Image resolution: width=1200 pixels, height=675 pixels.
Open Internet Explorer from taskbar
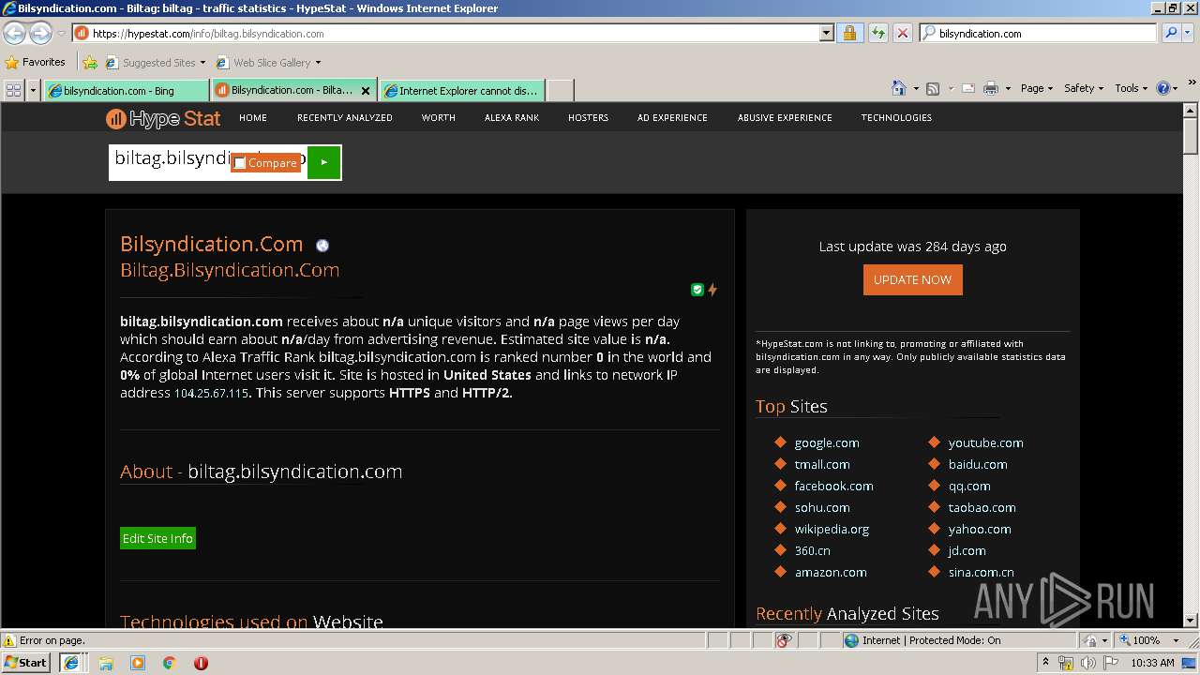(71, 663)
